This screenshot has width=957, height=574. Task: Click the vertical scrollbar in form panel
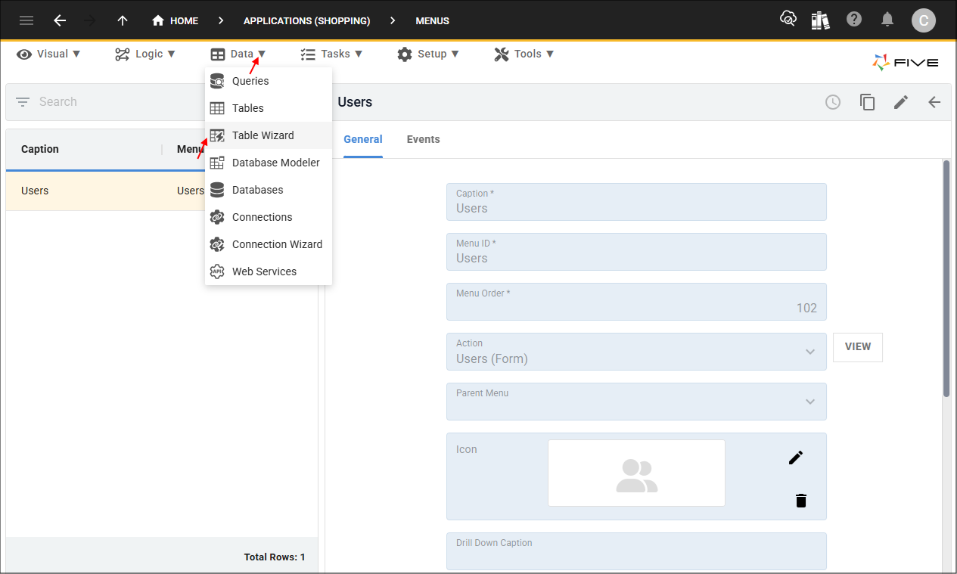click(x=946, y=278)
